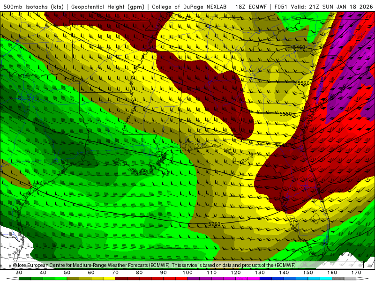Select the bright yellow swatch ending at 70

pyautogui.click(x=109, y=279)
